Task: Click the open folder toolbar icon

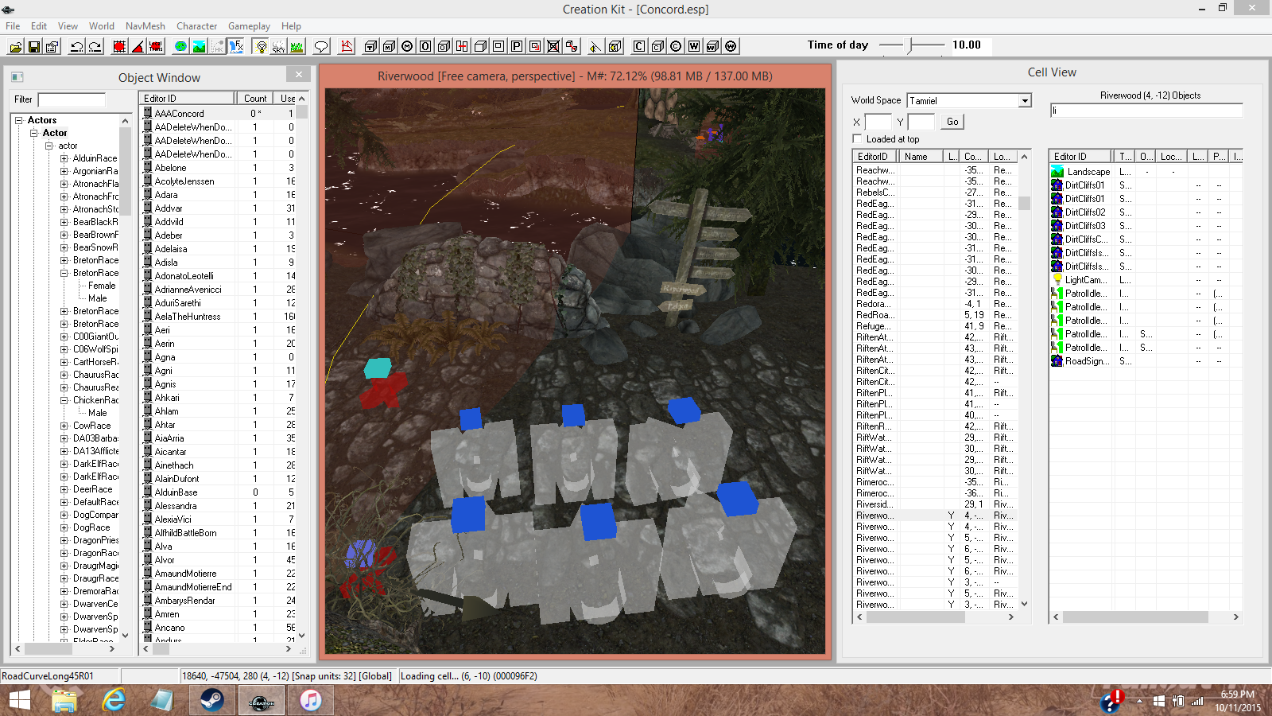Action: (16, 46)
